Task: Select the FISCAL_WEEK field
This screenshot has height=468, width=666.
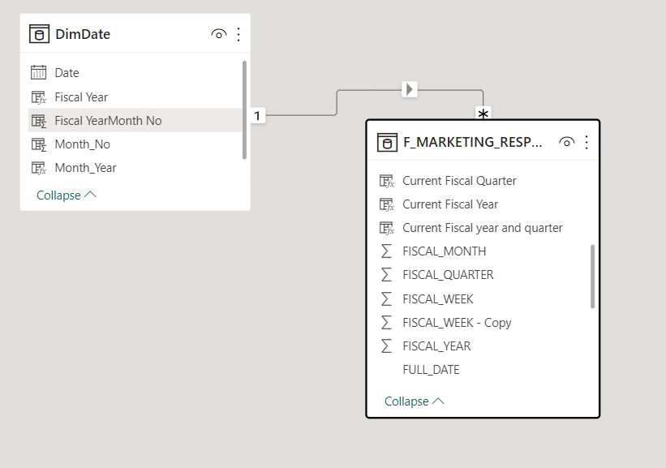Action: click(483, 299)
